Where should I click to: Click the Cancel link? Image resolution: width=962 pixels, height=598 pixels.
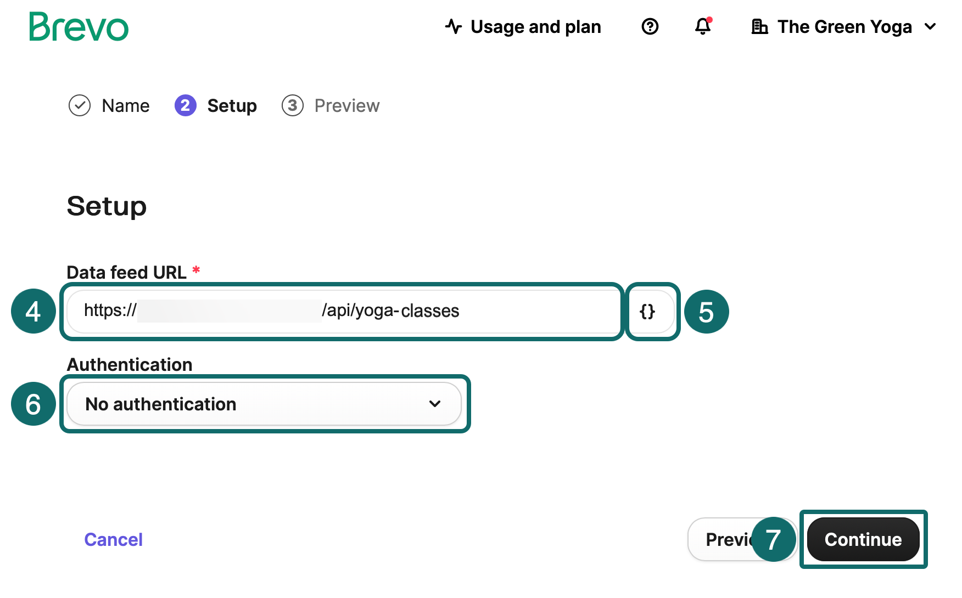(113, 539)
